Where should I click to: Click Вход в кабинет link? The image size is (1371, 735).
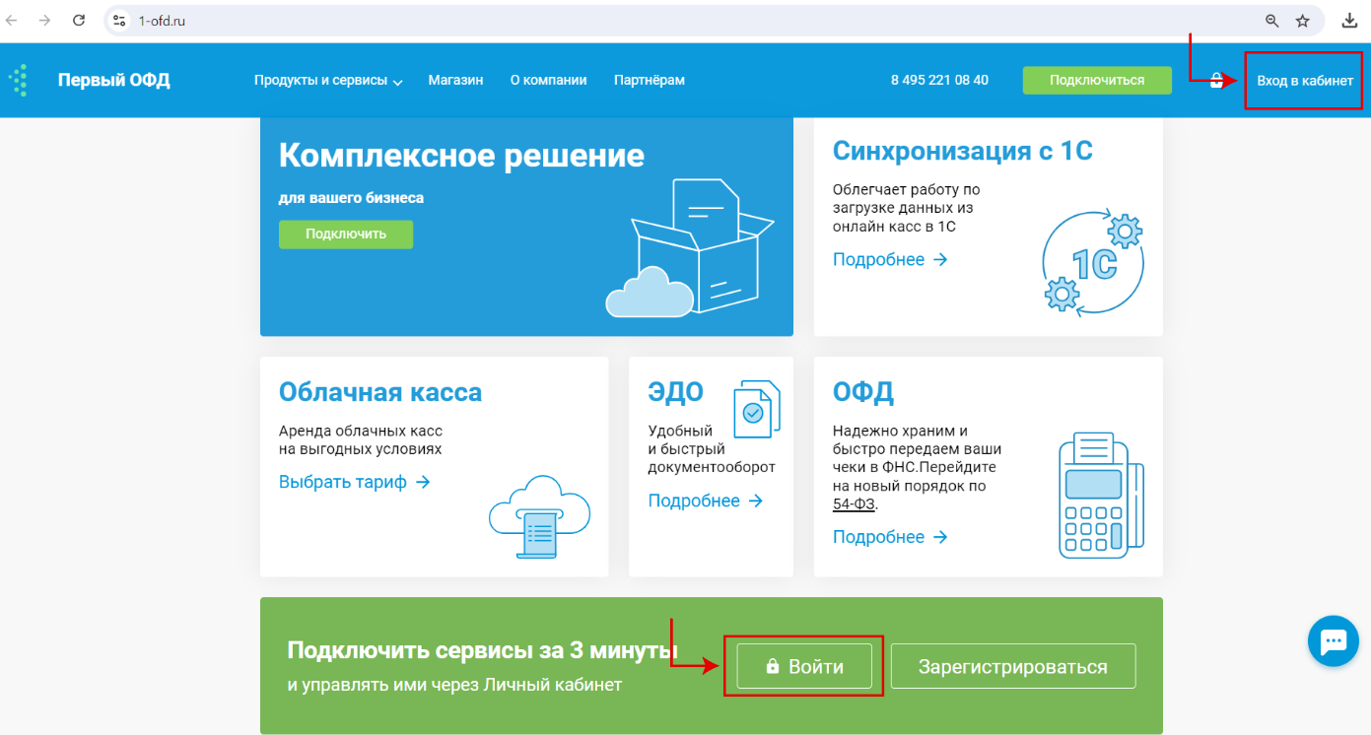[x=1305, y=81]
